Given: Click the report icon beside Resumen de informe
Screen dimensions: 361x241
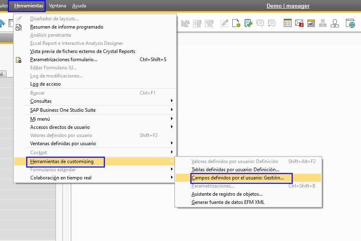Looking at the screenshot, I should 19,27.
